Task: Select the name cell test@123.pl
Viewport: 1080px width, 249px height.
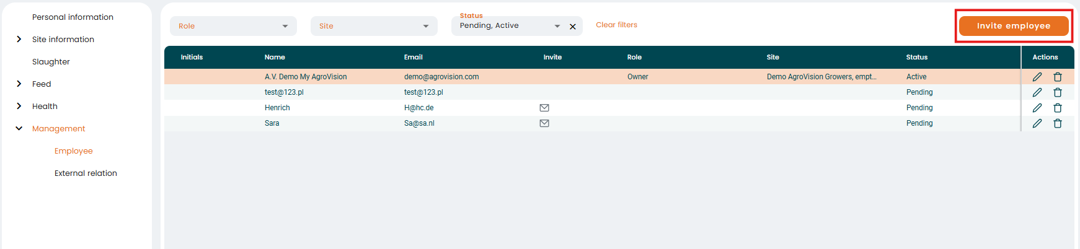Action: 284,92
